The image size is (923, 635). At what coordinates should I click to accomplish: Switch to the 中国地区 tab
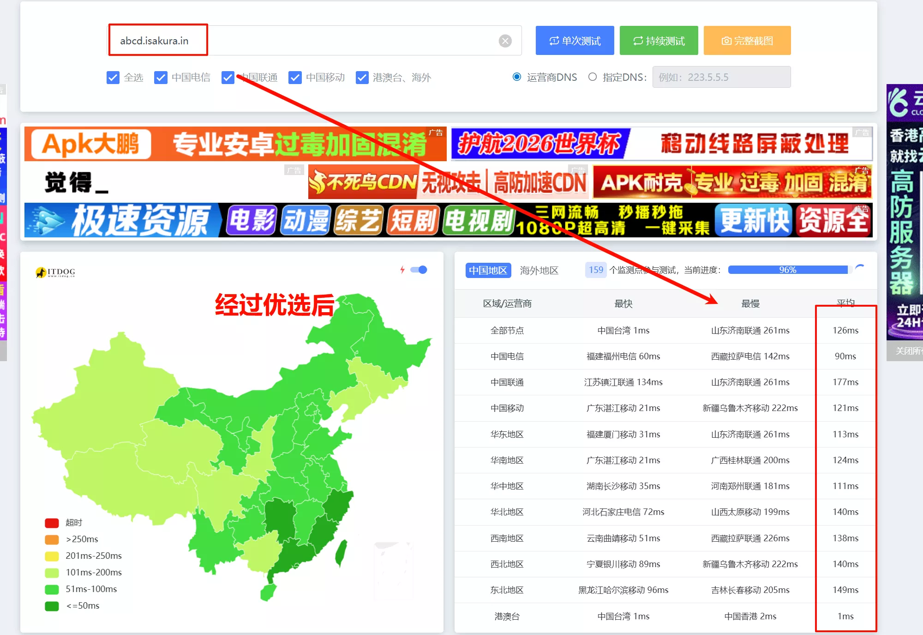coord(488,270)
